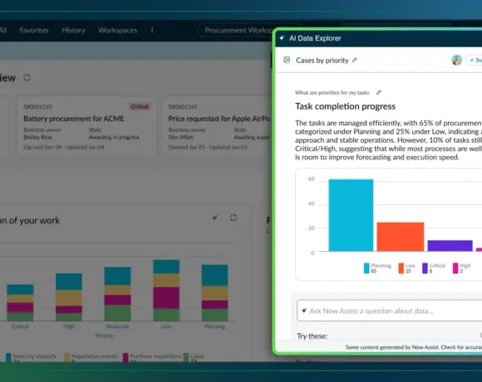Click the High stacked bar in work chart
Viewport: 482px width, 382px height.
point(69,297)
